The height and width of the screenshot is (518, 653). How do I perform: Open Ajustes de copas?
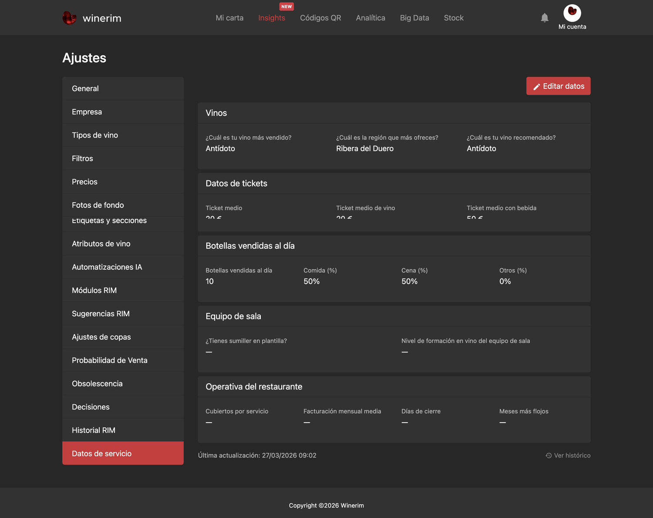(x=123, y=337)
